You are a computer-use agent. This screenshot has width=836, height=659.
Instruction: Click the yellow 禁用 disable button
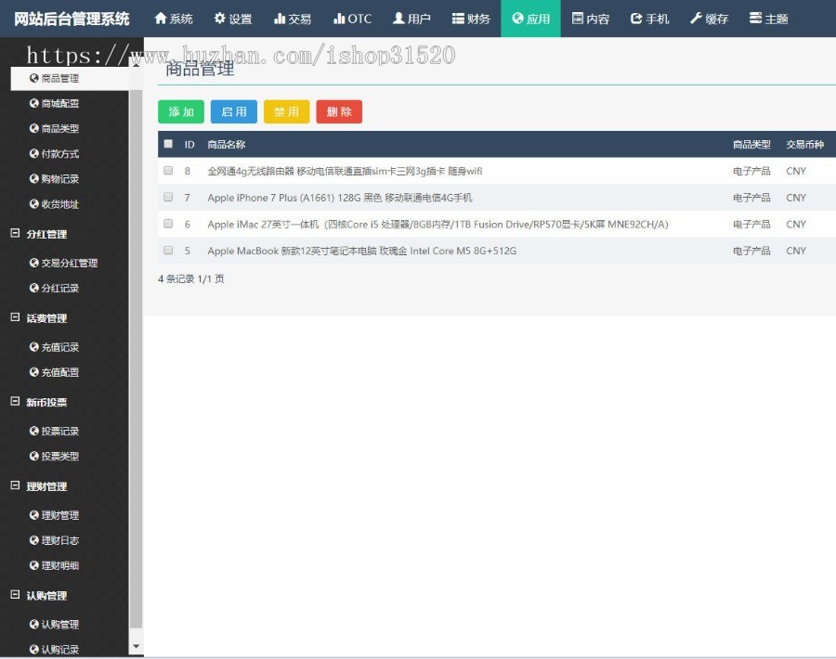(x=286, y=110)
